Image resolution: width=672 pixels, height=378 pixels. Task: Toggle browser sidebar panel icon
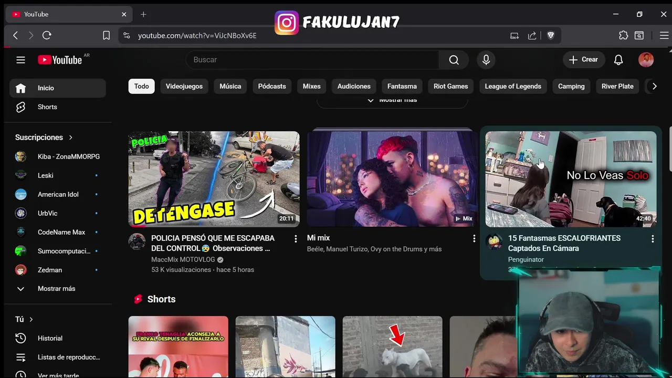[x=639, y=35]
